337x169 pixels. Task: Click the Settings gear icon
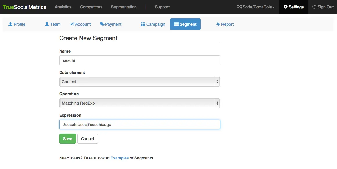tap(286, 7)
